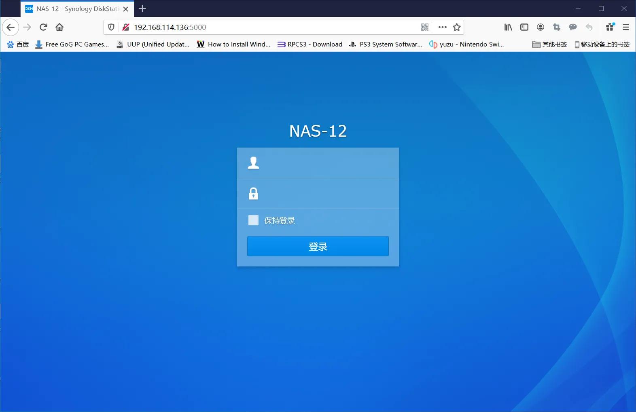Screen dimensions: 636x412
Task: Go back using the browser back arrow
Action: point(11,27)
